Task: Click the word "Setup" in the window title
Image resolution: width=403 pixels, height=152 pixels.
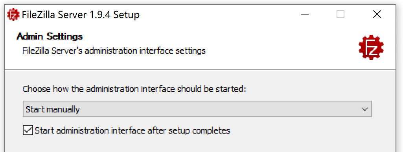Action: pos(127,15)
